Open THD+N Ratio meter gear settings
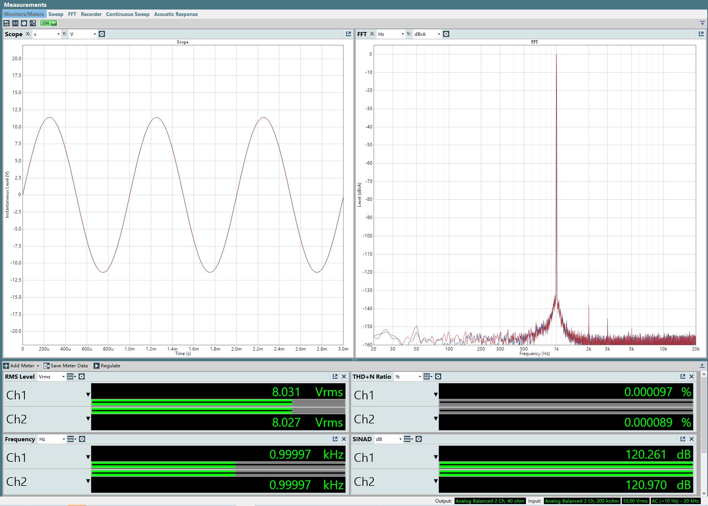 click(x=438, y=376)
